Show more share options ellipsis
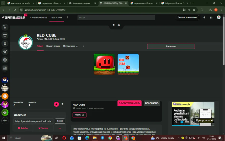This screenshot has height=141, width=225. (60, 128)
